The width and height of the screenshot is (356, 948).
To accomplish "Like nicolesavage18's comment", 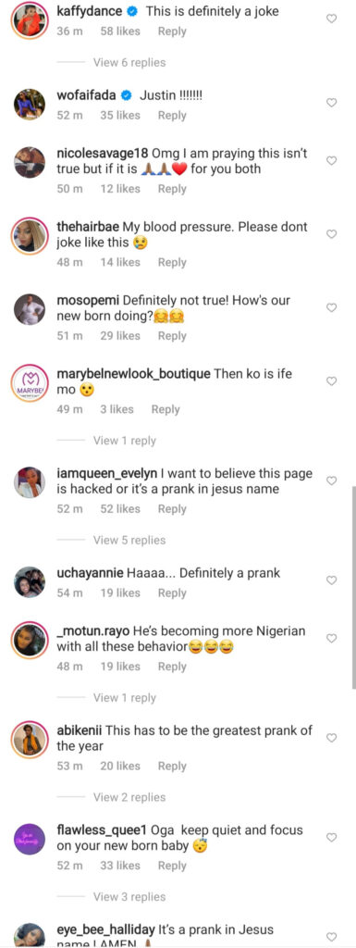I will pyautogui.click(x=331, y=160).
